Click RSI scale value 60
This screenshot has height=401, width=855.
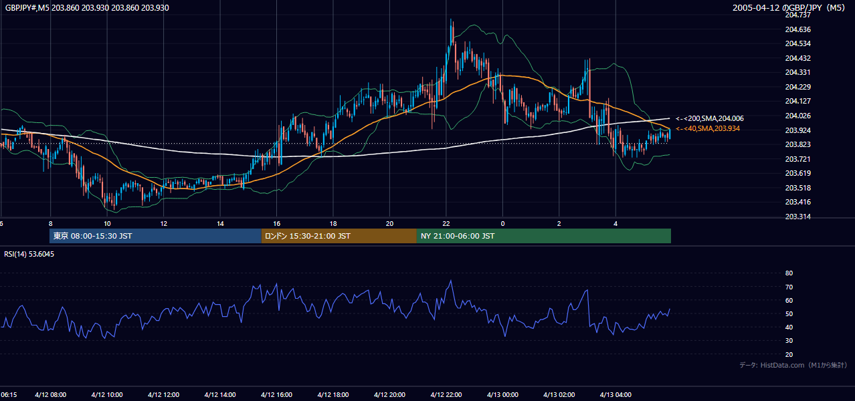pyautogui.click(x=789, y=300)
